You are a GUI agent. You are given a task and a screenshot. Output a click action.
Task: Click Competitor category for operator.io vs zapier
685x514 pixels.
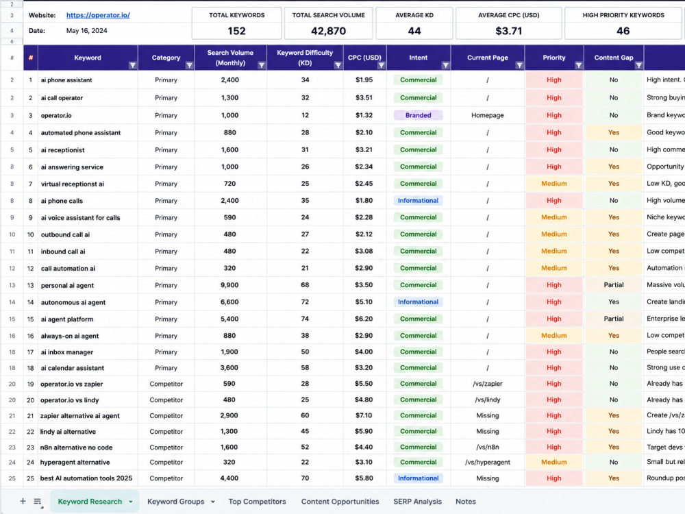point(166,384)
